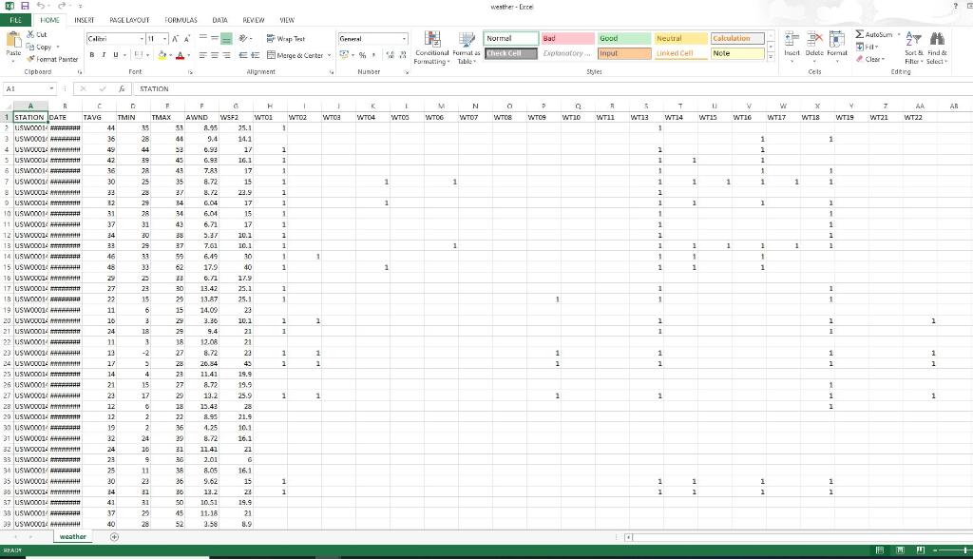Apply the Bad cell style

coord(565,38)
